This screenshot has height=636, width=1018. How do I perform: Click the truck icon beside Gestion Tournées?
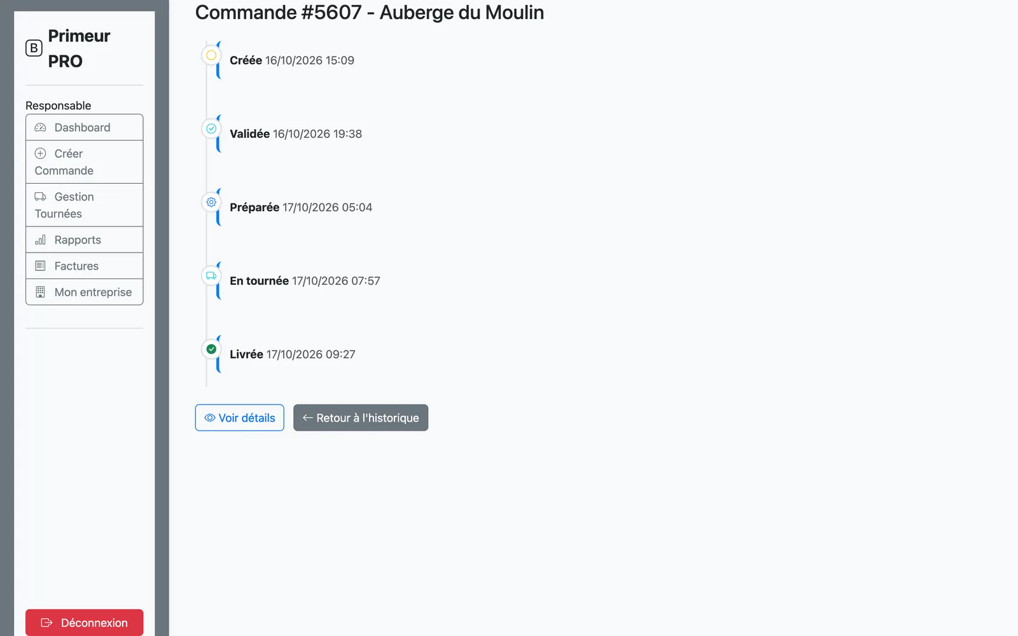(40, 197)
